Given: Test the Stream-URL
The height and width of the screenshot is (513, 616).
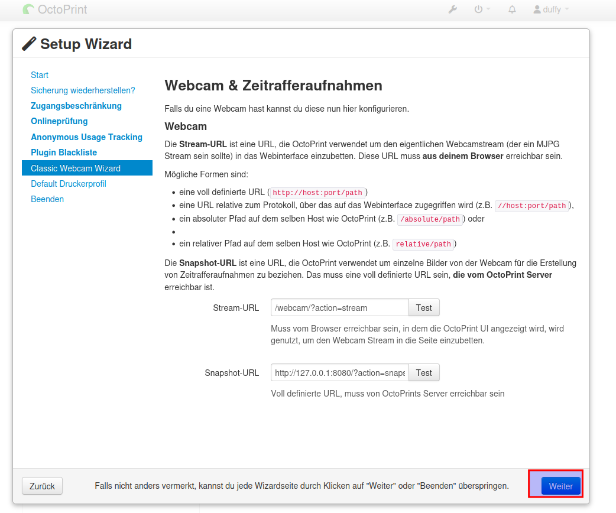Looking at the screenshot, I should click(x=424, y=308).
